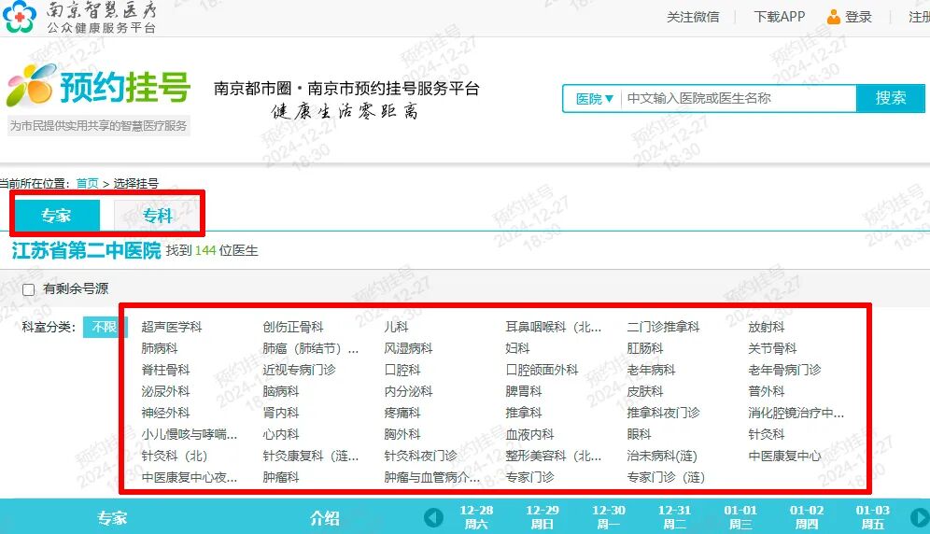Viewport: 930px width, 534px height.
Task: Select department 内分泌科
Action: tap(408, 391)
